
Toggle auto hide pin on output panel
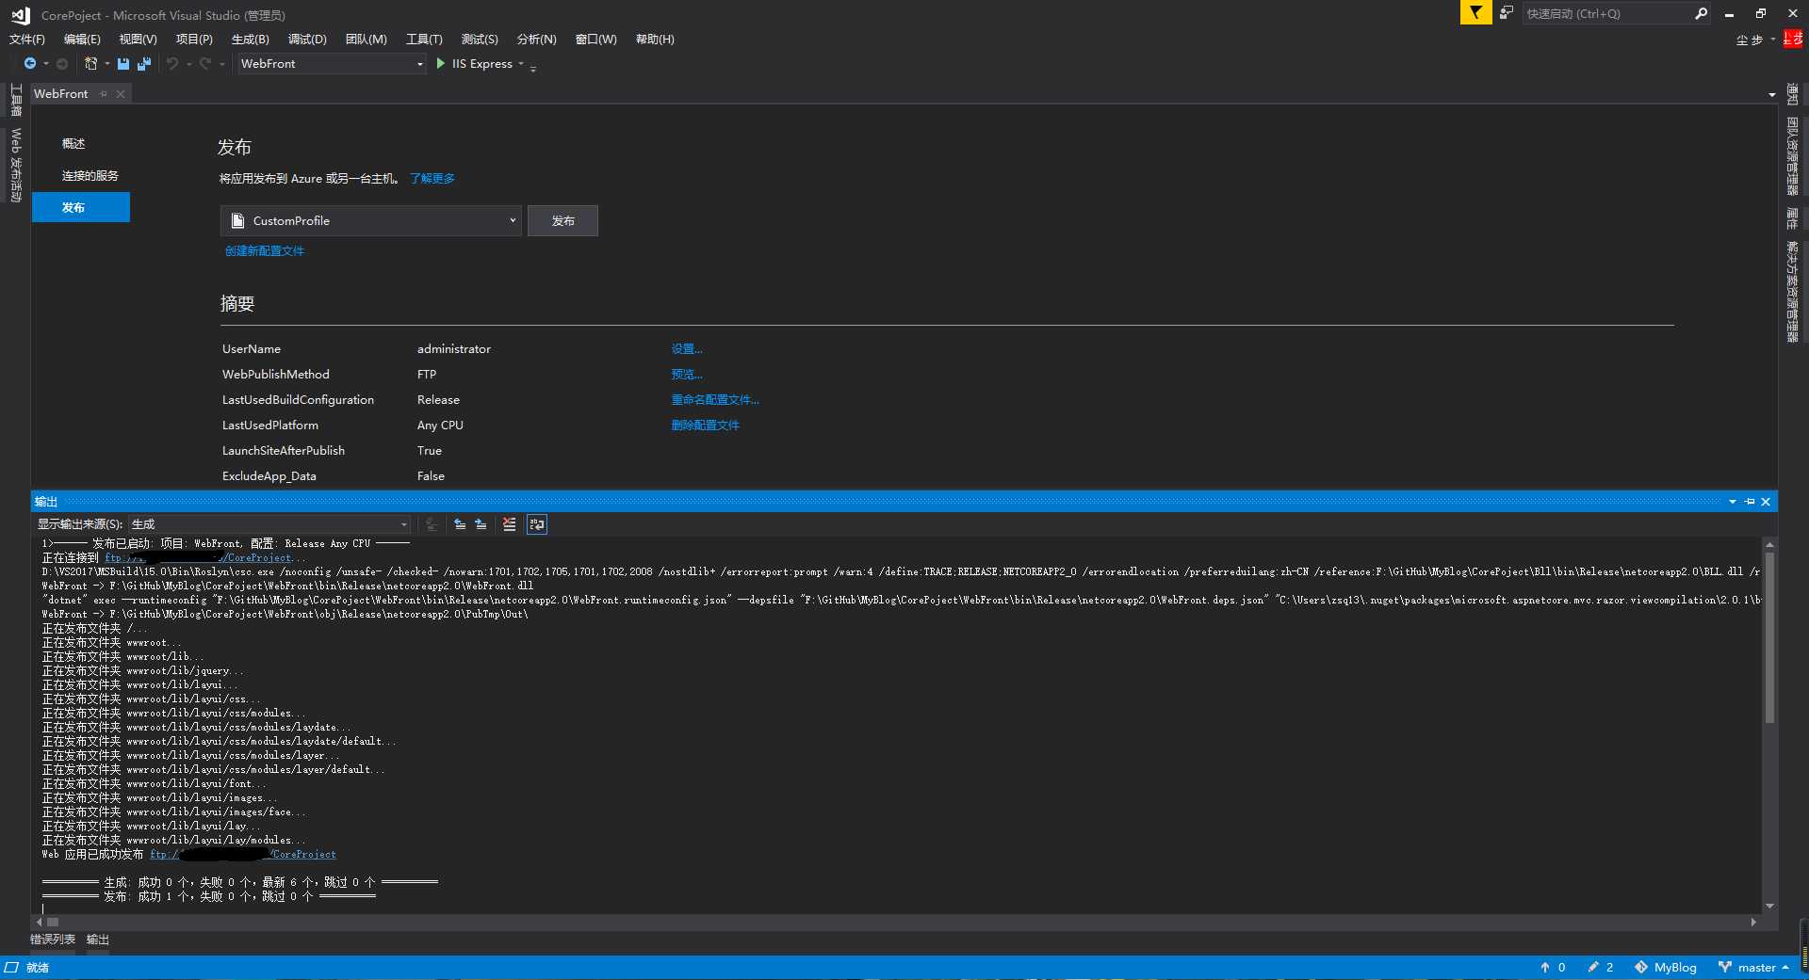[x=1750, y=502]
